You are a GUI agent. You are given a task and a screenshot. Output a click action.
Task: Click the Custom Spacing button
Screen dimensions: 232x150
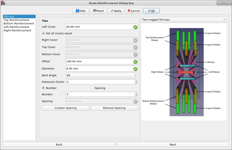tap(66, 108)
